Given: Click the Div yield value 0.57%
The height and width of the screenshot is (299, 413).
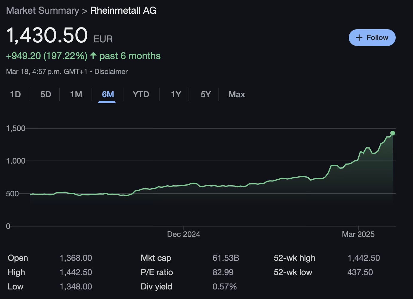Looking at the screenshot, I should pos(224,287).
